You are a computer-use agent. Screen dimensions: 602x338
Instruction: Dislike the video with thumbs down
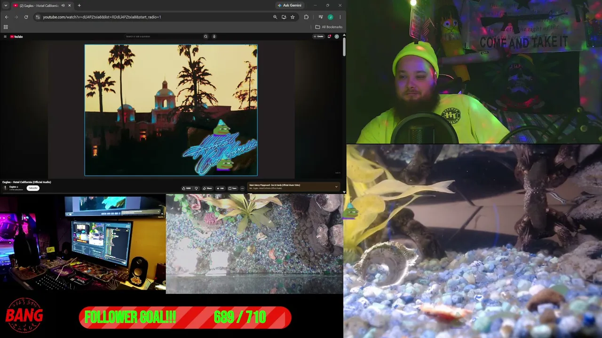(197, 188)
